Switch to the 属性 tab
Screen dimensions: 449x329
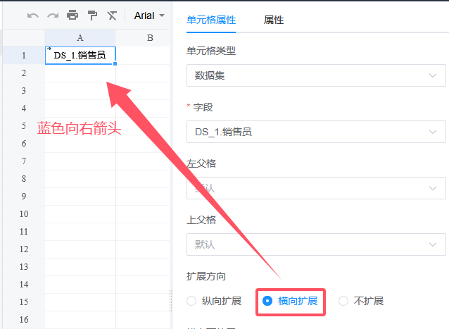[274, 20]
